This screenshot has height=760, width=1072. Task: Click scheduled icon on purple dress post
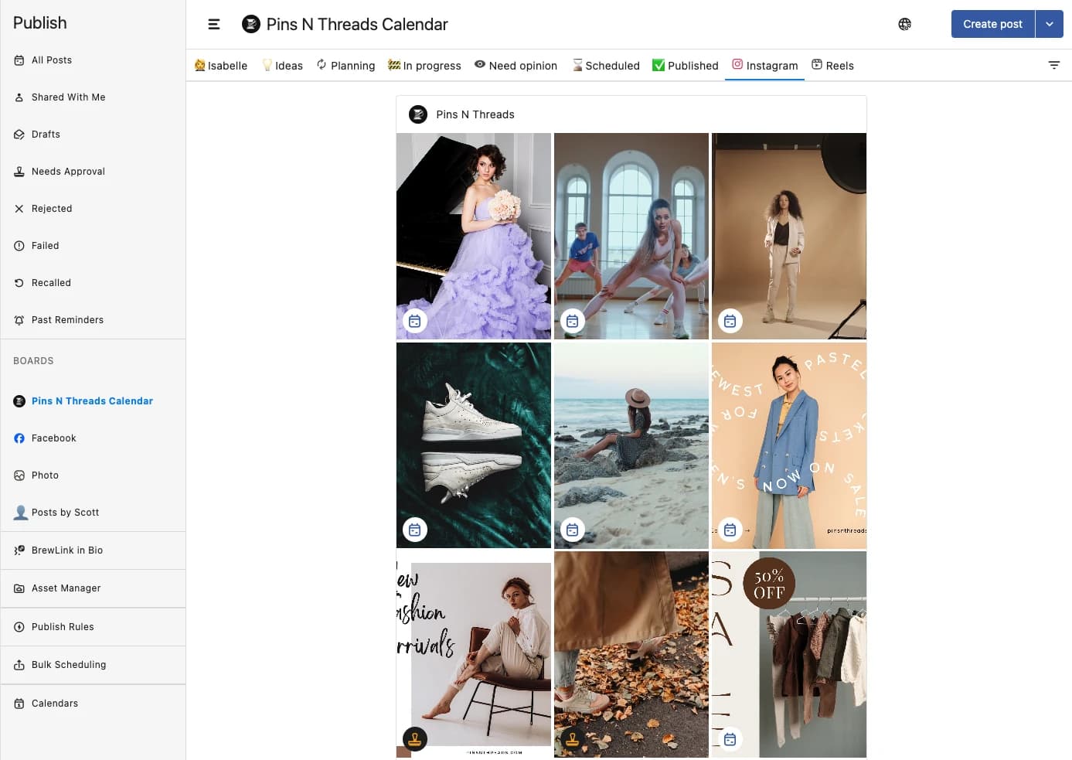415,321
